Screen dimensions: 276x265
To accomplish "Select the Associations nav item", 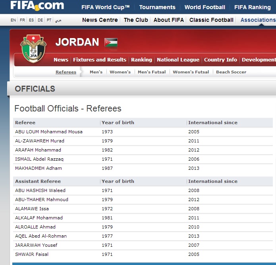I will [258, 20].
